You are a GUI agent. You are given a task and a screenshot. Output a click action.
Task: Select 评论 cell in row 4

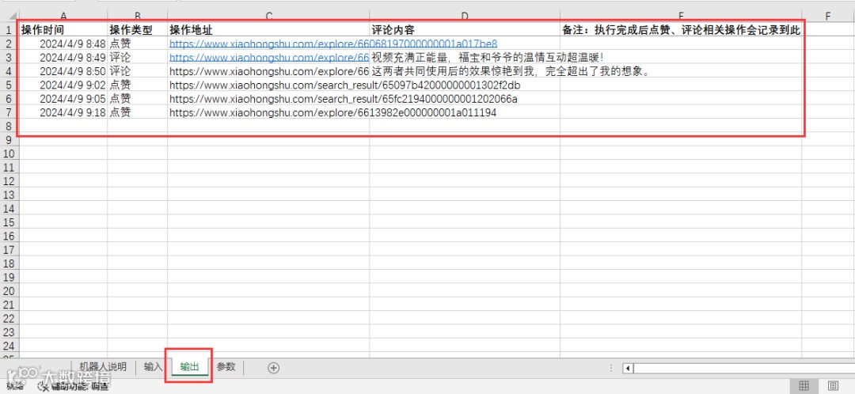(x=138, y=71)
